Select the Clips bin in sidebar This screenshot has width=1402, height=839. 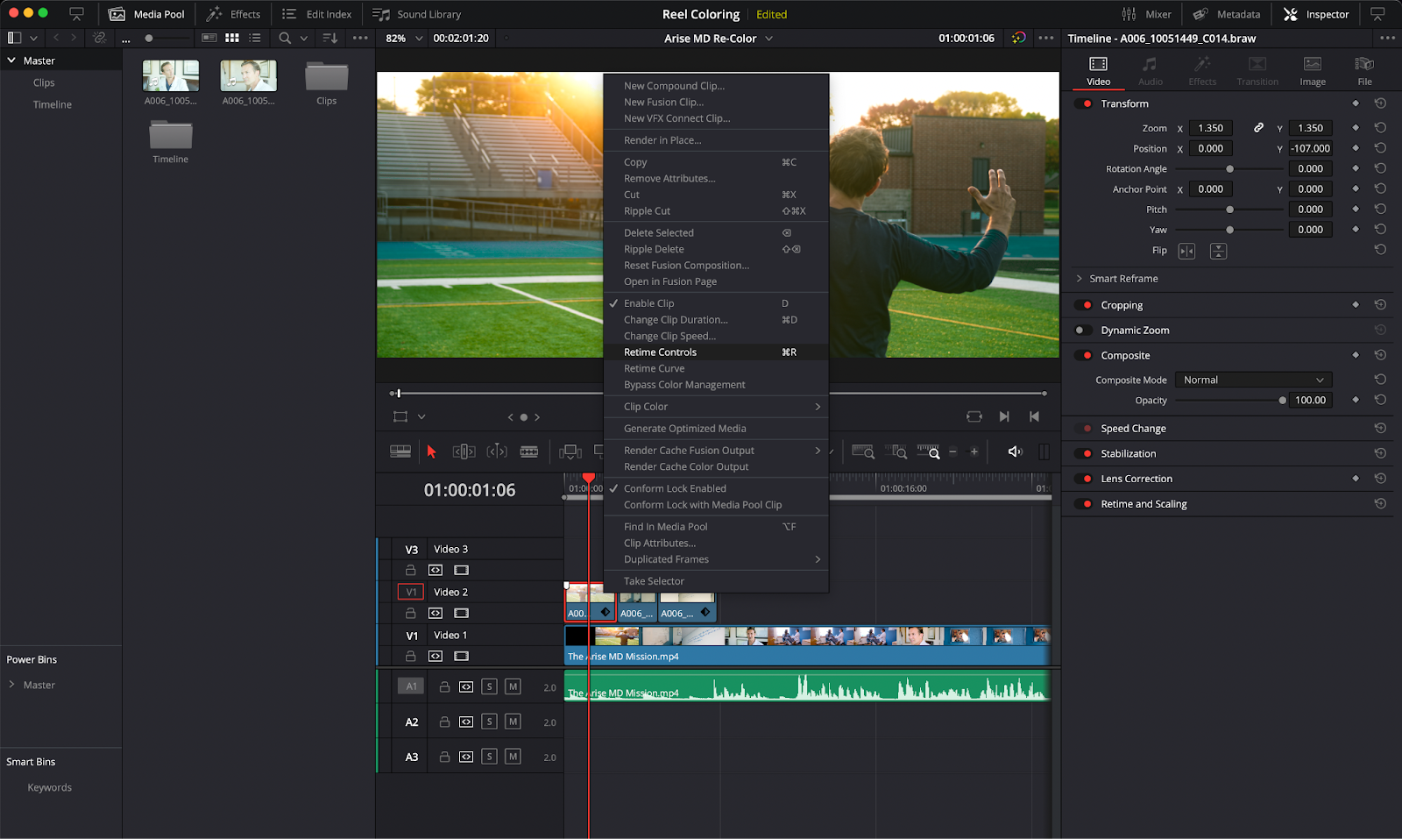click(44, 82)
